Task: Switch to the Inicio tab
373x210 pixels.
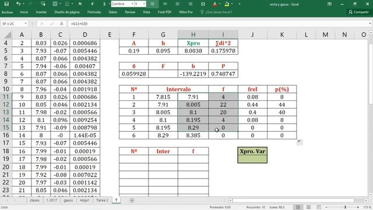Action: tap(24, 12)
